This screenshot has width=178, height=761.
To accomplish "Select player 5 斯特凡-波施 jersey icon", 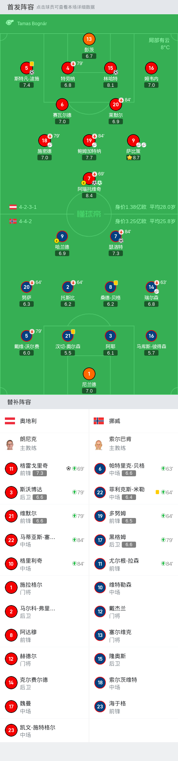I will click(x=27, y=68).
